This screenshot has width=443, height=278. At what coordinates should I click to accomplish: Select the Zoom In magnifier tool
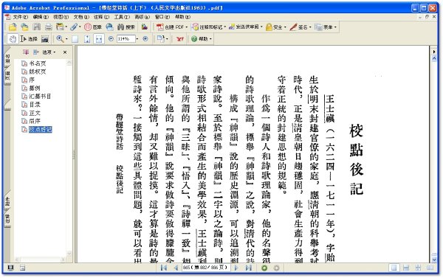[60, 38]
